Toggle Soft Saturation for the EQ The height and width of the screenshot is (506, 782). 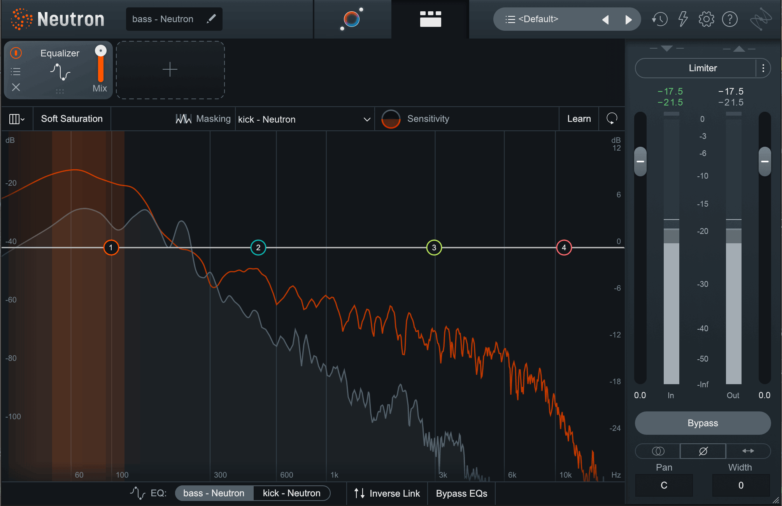click(x=72, y=119)
